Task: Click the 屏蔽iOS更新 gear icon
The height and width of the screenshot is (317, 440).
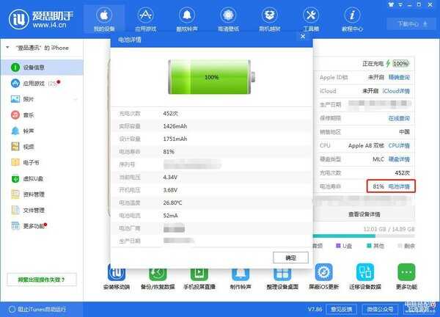Action: [323, 272]
